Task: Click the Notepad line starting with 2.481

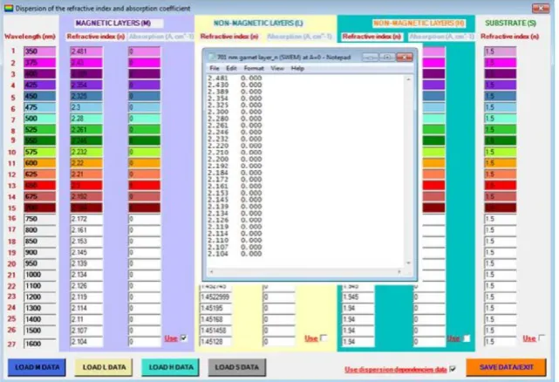Action: point(235,78)
